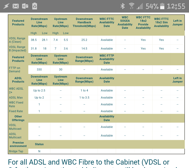
Task: Click the 7.4 upstream high value
Action: click(55, 40)
